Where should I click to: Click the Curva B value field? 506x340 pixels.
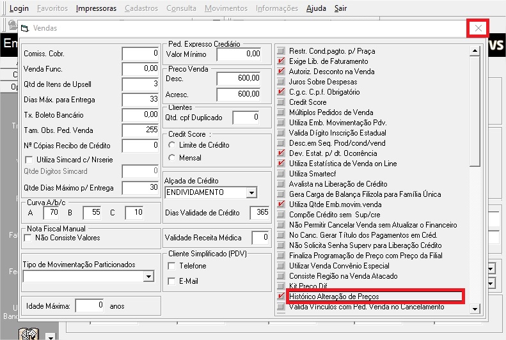(92, 213)
